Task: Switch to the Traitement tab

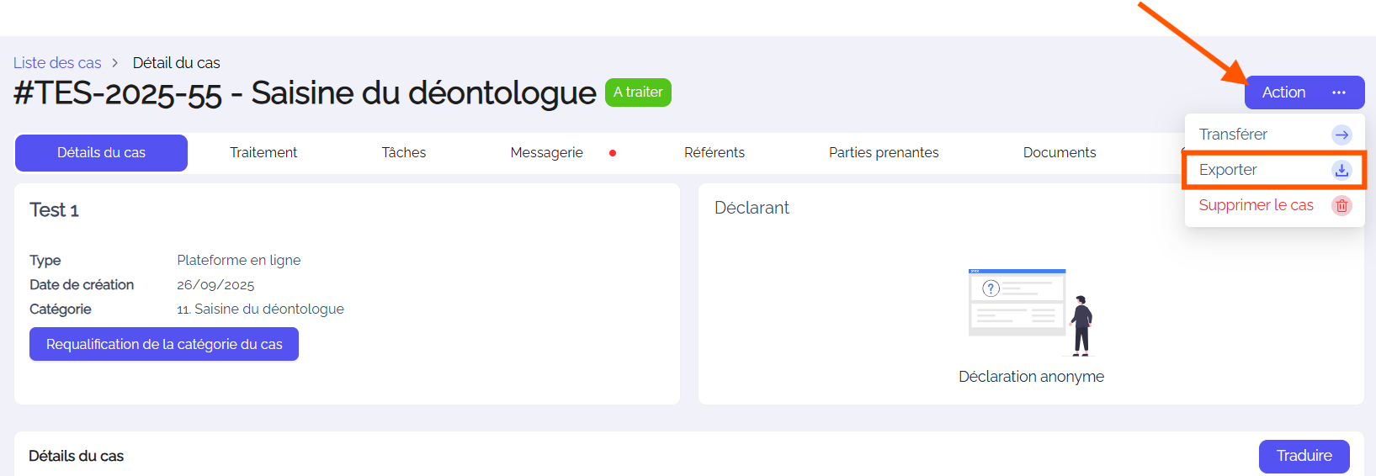Action: click(x=263, y=153)
